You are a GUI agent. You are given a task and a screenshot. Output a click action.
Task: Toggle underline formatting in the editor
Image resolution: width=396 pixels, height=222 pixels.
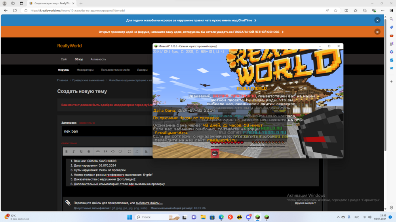[x=81, y=151]
